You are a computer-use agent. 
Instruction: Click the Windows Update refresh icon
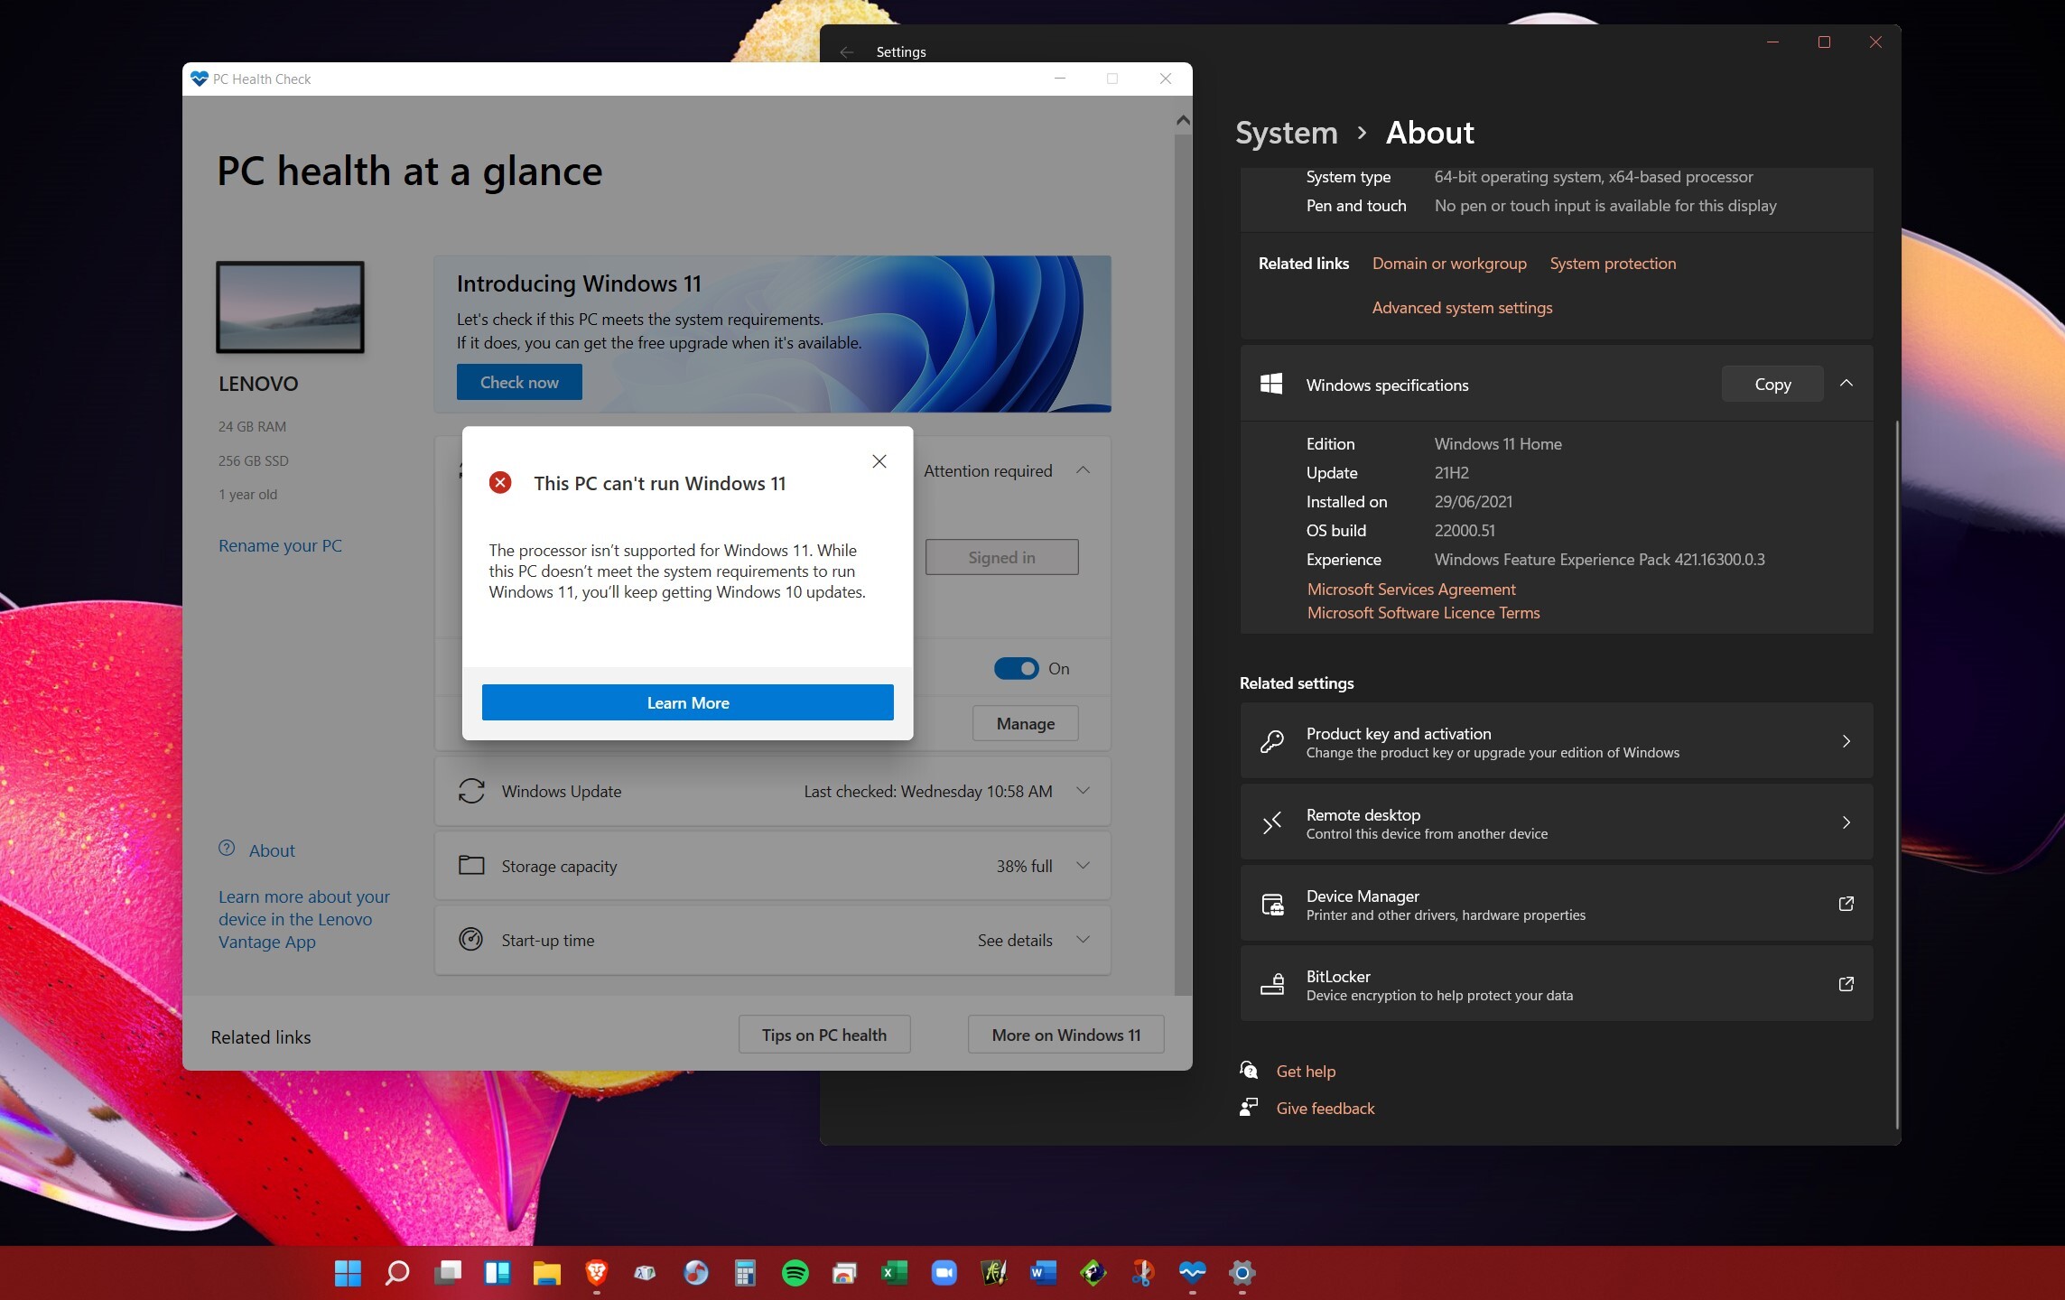point(471,791)
